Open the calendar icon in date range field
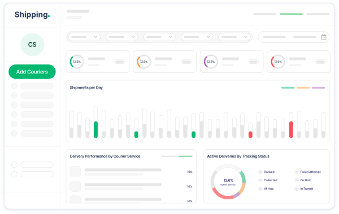This screenshot has width=339, height=214. pyautogui.click(x=323, y=37)
